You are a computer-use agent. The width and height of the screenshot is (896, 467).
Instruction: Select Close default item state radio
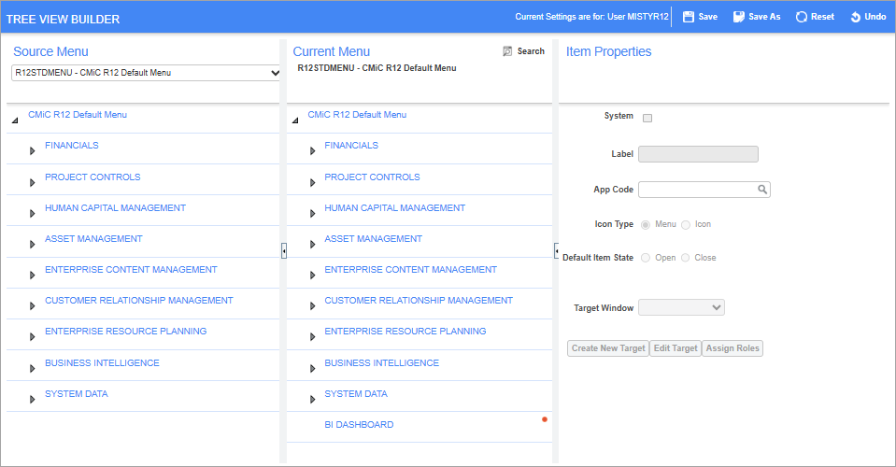pyautogui.click(x=685, y=258)
